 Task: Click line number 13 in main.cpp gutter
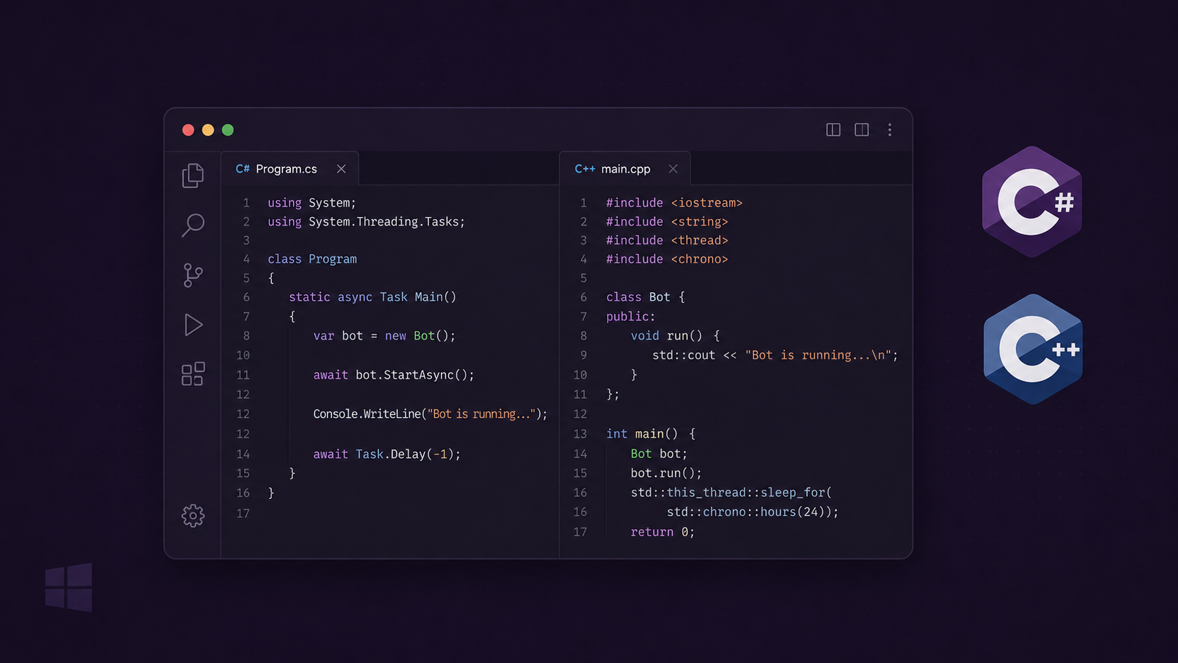(580, 434)
